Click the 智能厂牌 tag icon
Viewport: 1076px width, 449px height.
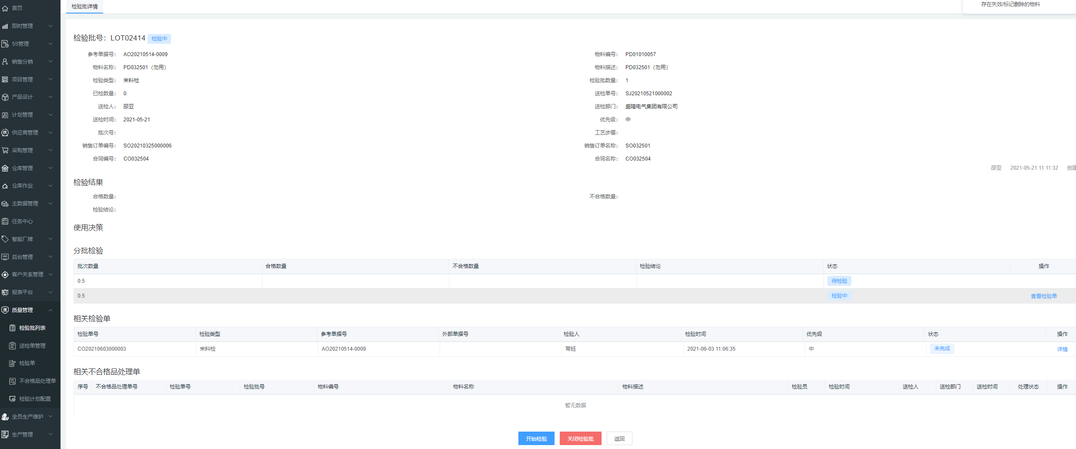pyautogui.click(x=5, y=239)
